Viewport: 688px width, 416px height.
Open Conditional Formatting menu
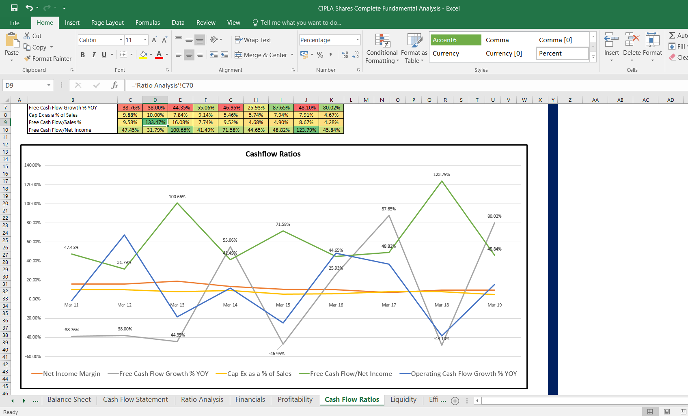pyautogui.click(x=382, y=49)
